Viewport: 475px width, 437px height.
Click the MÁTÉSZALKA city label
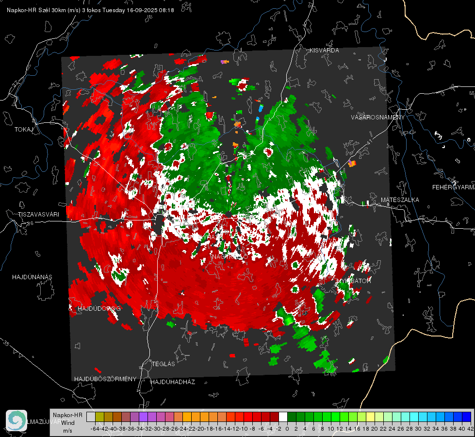pyautogui.click(x=400, y=200)
